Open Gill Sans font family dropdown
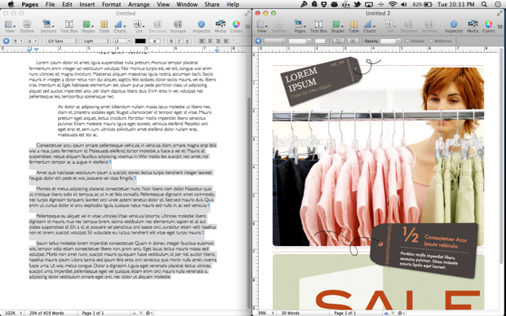506x316 pixels. coord(62,41)
